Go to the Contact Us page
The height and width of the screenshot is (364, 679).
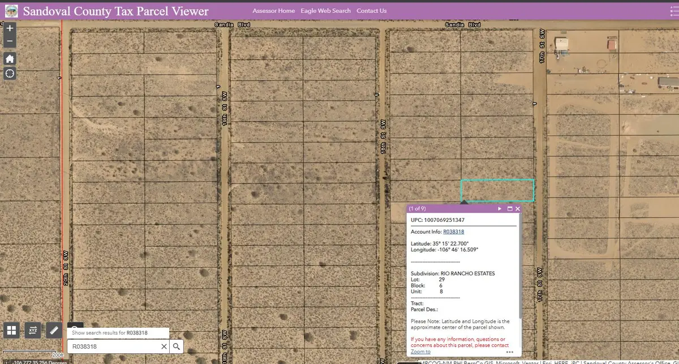pyautogui.click(x=372, y=11)
